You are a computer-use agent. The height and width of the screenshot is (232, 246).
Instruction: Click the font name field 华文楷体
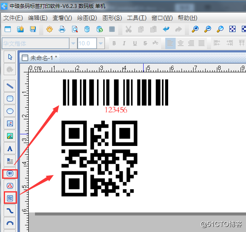click(35, 43)
